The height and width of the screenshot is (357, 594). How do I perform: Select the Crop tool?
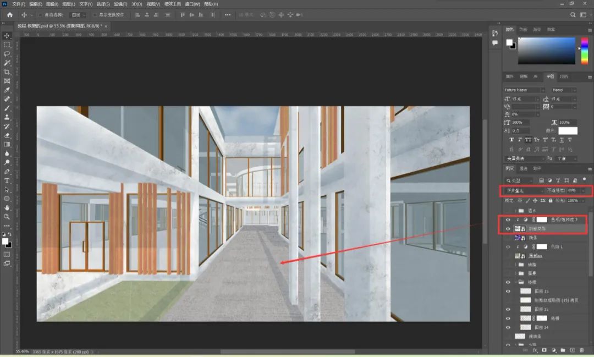tap(7, 72)
